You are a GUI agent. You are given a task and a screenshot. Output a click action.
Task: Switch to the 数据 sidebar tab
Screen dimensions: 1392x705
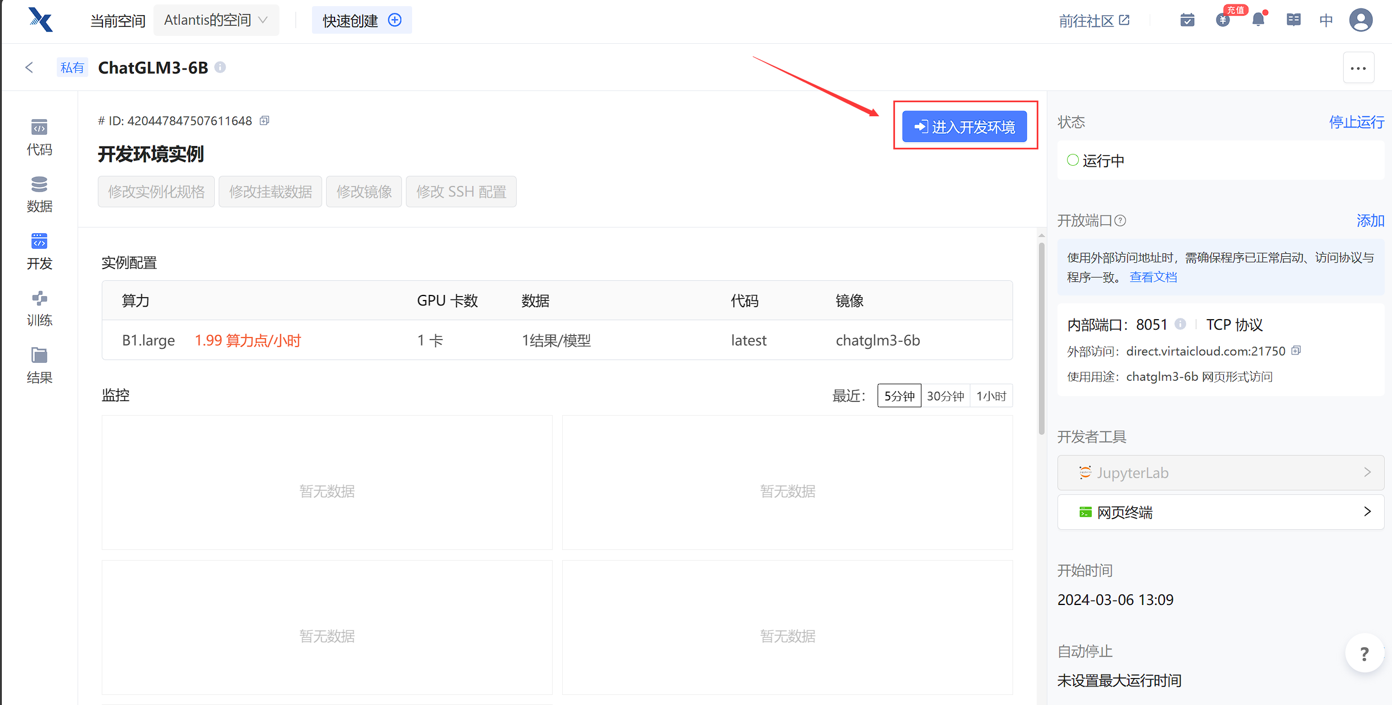[39, 194]
